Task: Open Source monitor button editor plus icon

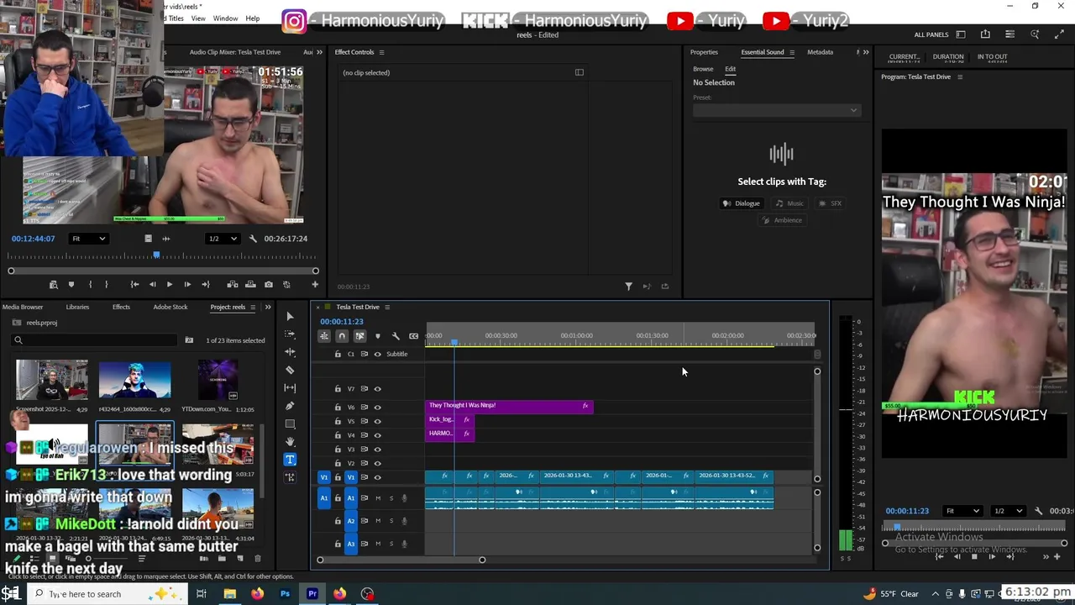Action: pyautogui.click(x=315, y=285)
